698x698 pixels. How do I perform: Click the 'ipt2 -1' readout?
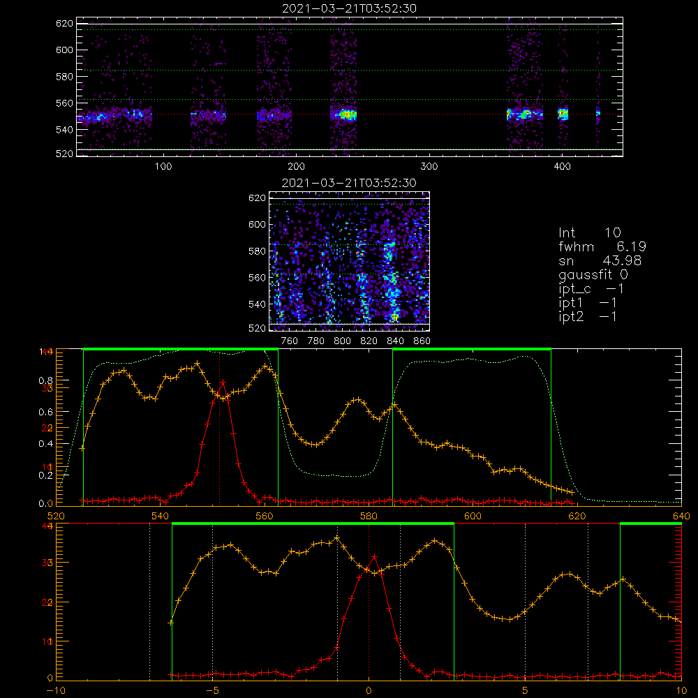(588, 317)
